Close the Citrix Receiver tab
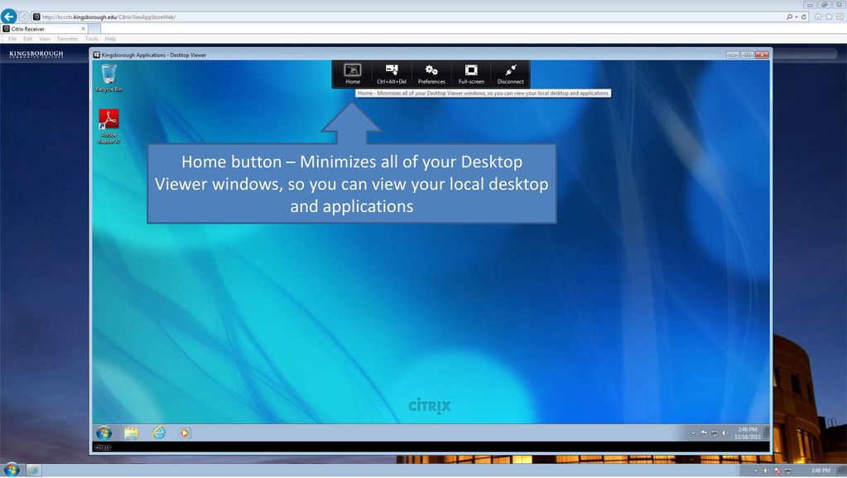The width and height of the screenshot is (847, 478). pos(83,29)
